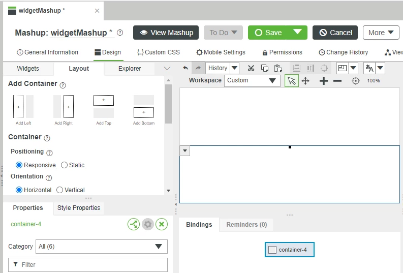Close the widgetMashup tab

coord(97,11)
